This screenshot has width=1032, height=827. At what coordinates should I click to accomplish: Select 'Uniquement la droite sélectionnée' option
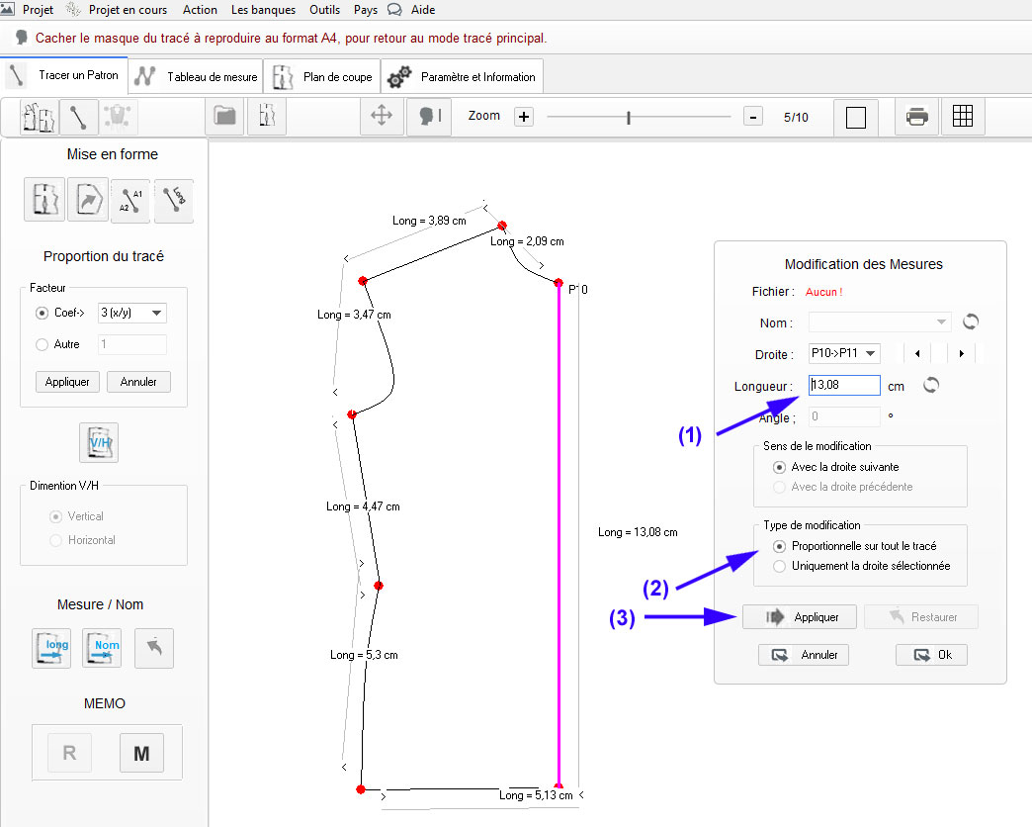[x=781, y=566]
